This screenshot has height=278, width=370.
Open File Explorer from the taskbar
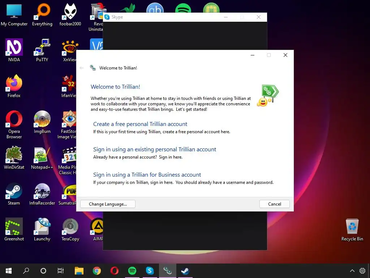(x=79, y=271)
